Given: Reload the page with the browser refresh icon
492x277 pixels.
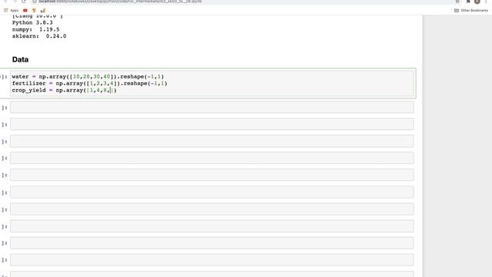Looking at the screenshot, I should (24, 2).
